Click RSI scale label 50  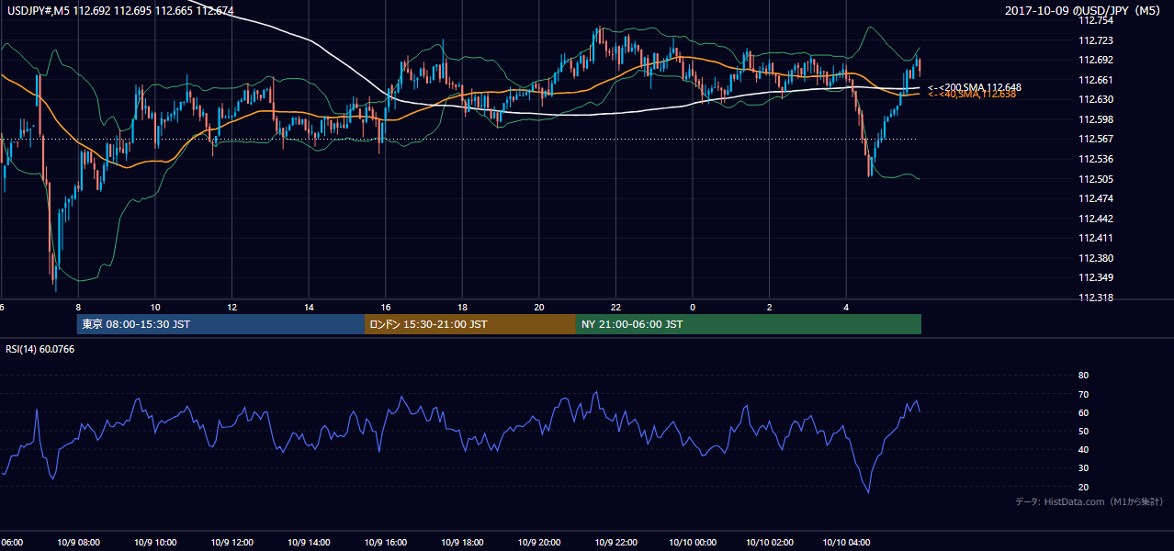pyautogui.click(x=1083, y=431)
